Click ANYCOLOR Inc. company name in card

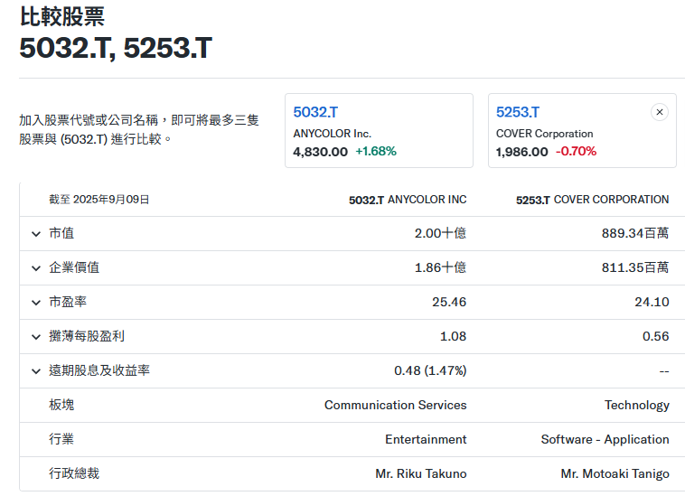pos(332,134)
